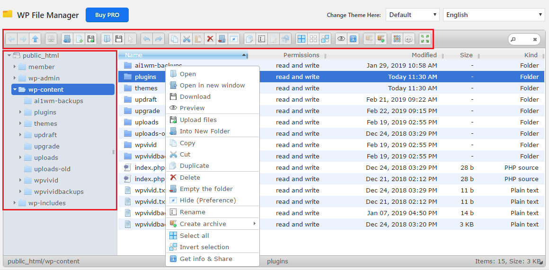Screen dimensions: 549x270
Task: Open the Create archive submenu
Action: click(x=212, y=224)
